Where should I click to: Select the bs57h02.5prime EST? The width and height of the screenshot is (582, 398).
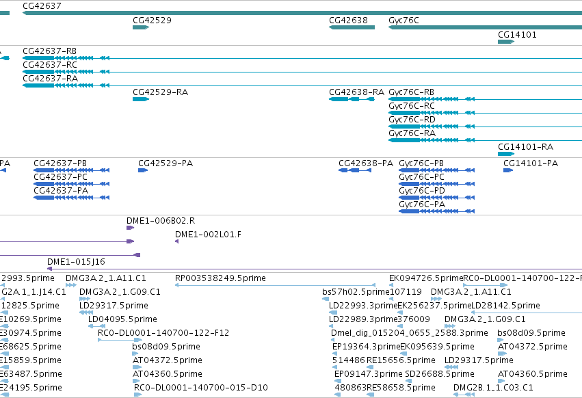point(326,300)
